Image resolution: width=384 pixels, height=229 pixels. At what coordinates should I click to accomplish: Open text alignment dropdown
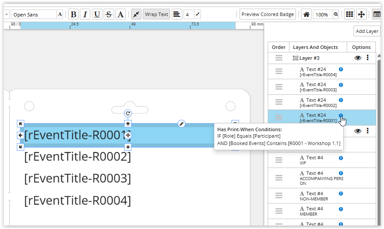[177, 14]
